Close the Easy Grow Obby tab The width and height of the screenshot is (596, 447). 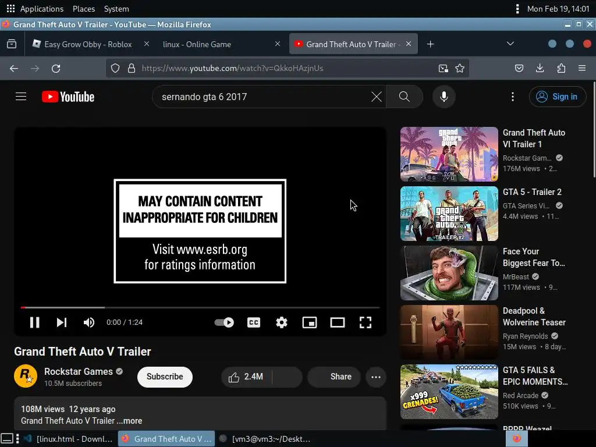tap(146, 44)
